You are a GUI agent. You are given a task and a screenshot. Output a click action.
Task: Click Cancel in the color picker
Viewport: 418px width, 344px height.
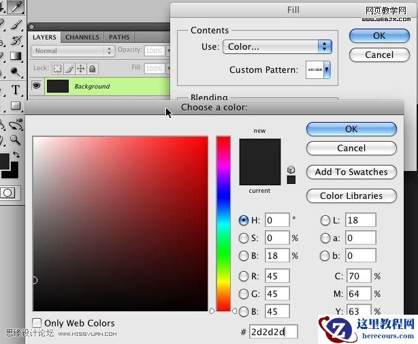pos(351,148)
